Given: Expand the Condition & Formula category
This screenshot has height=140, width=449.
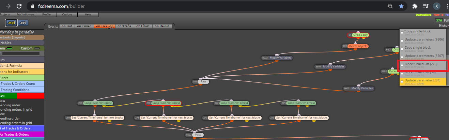Looking at the screenshot, I should 22,66.
